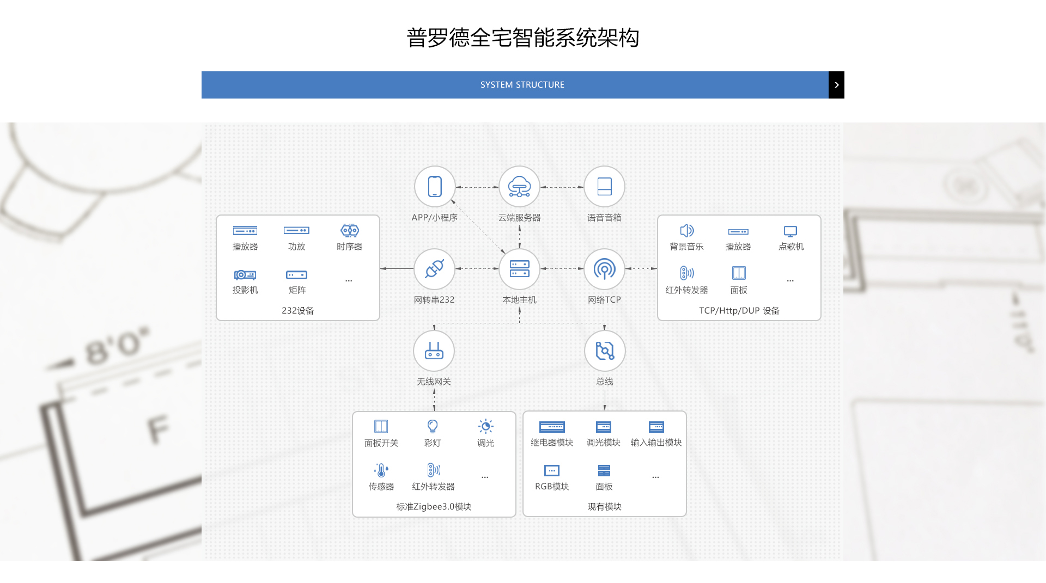Image resolution: width=1046 pixels, height=583 pixels.
Task: Click the 面板开关 panel switch icon
Action: point(381,426)
